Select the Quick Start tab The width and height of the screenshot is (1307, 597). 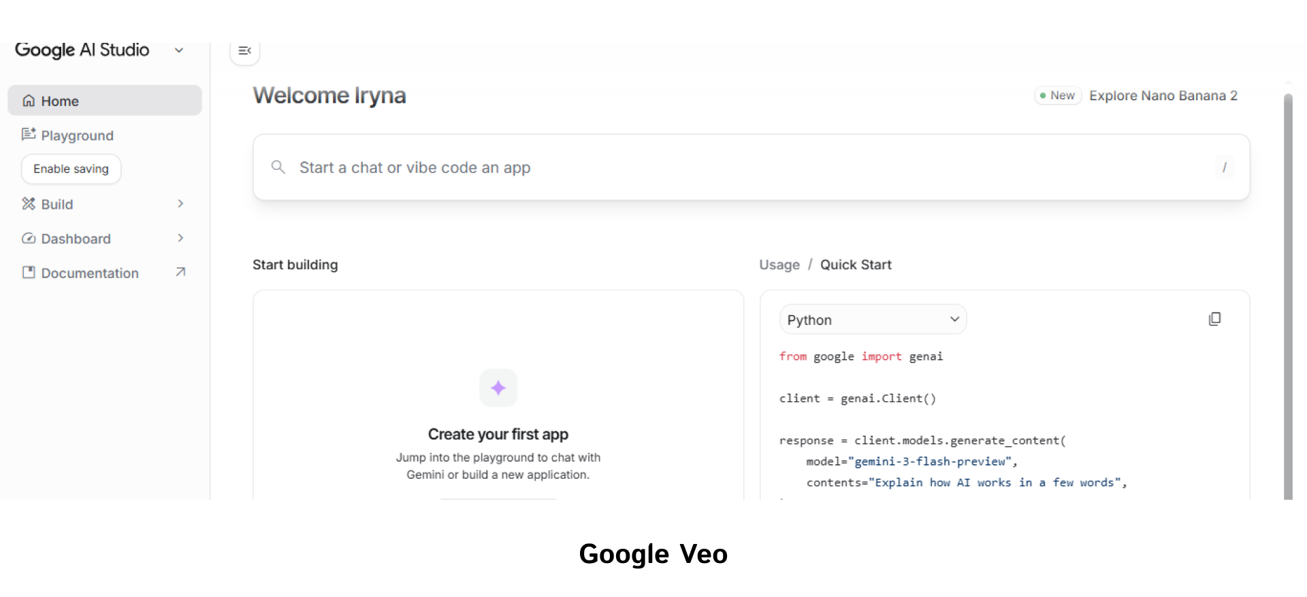pos(856,265)
